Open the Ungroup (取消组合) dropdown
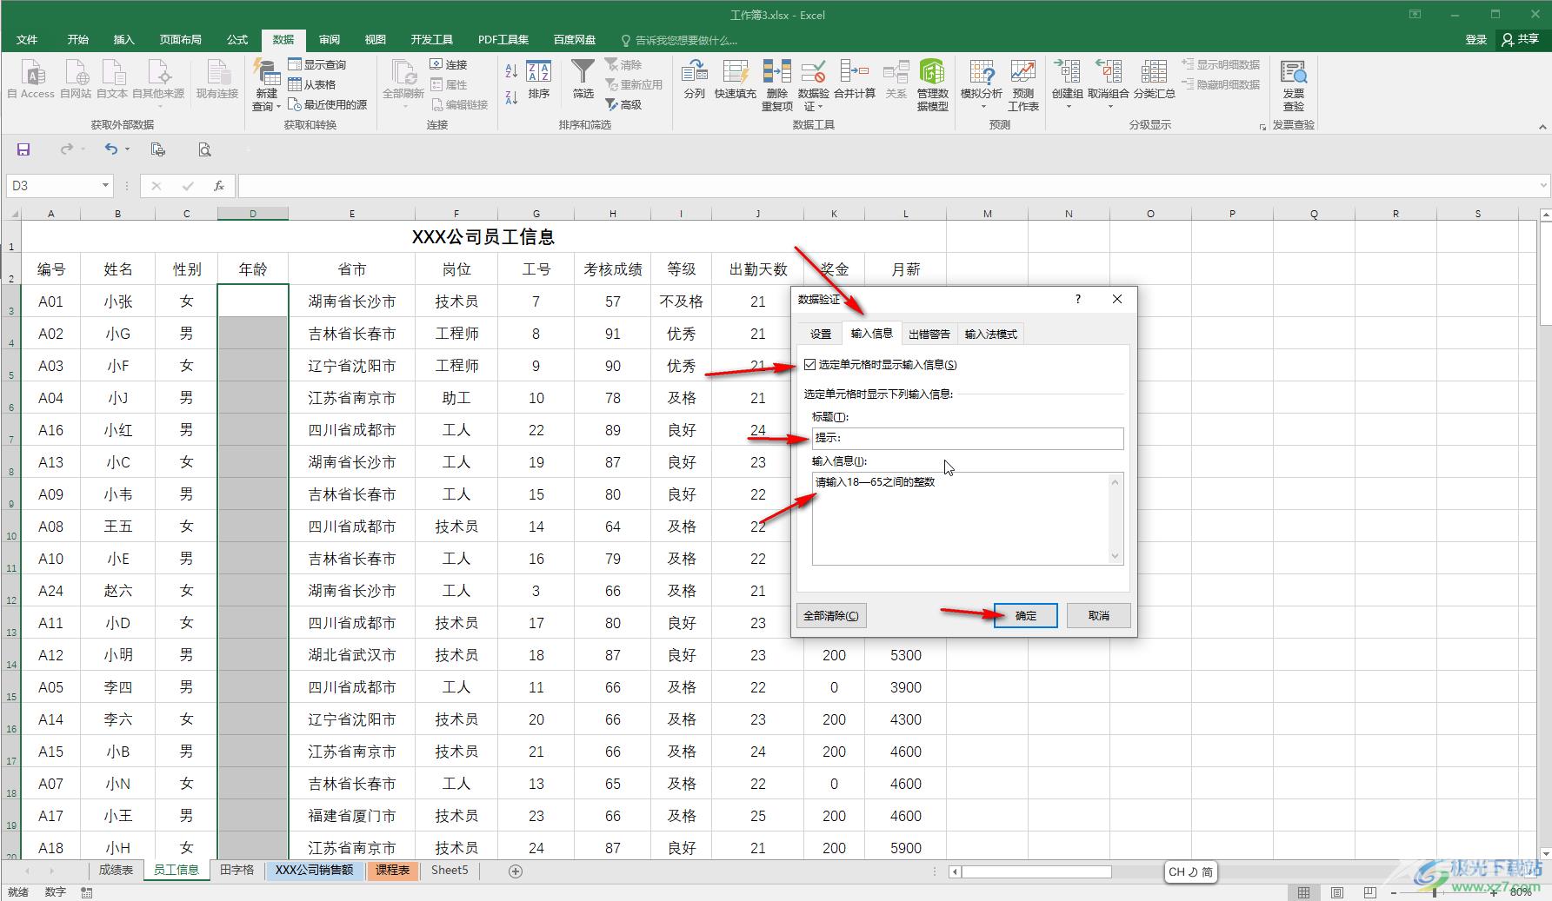The width and height of the screenshot is (1552, 901). pos(1109,106)
